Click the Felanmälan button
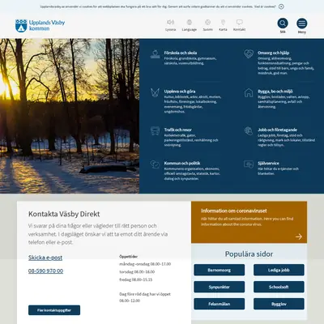This screenshot has width=324, height=324. [x=220, y=304]
